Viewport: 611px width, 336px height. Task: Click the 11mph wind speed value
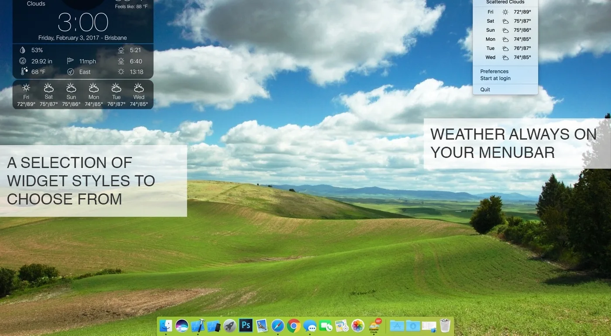pyautogui.click(x=88, y=61)
